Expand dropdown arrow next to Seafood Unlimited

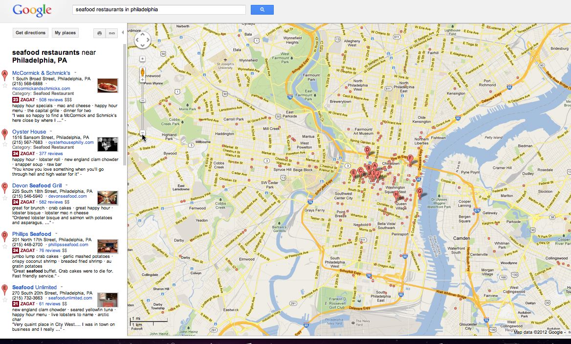[62, 287]
